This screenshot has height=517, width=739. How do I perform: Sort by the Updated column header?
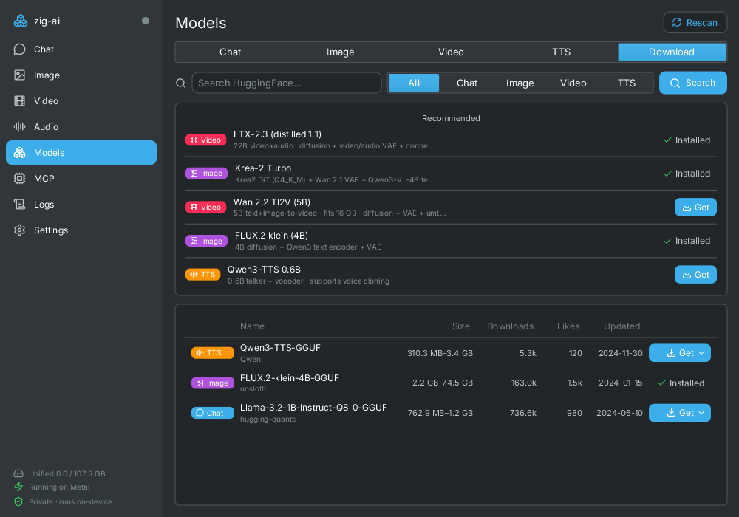pyautogui.click(x=621, y=326)
